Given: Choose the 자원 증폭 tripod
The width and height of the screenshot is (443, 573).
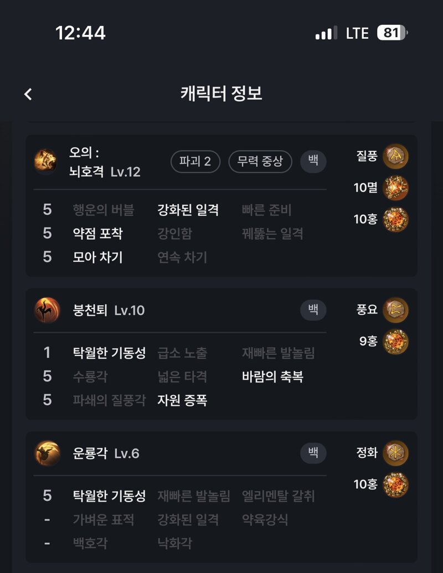Looking at the screenshot, I should pos(182,400).
